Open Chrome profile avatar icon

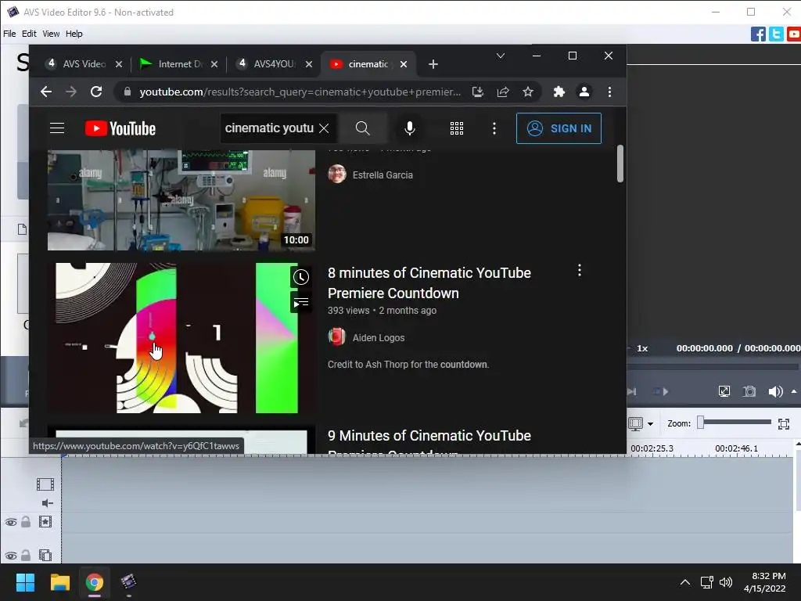[x=584, y=92]
